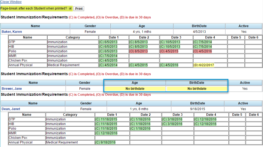Select Janet's HIB Date 3 (C) 3/18/2016
Viewport: 263px width, 147px height.
click(x=172, y=124)
